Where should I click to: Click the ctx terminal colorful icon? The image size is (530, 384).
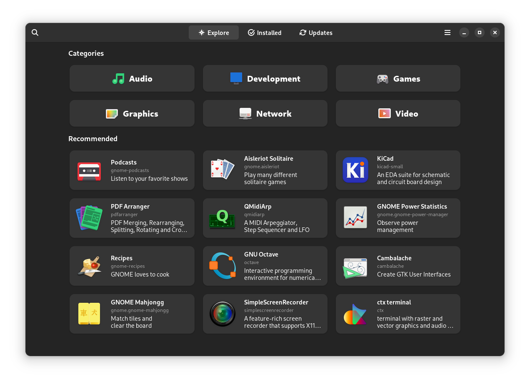(x=355, y=314)
